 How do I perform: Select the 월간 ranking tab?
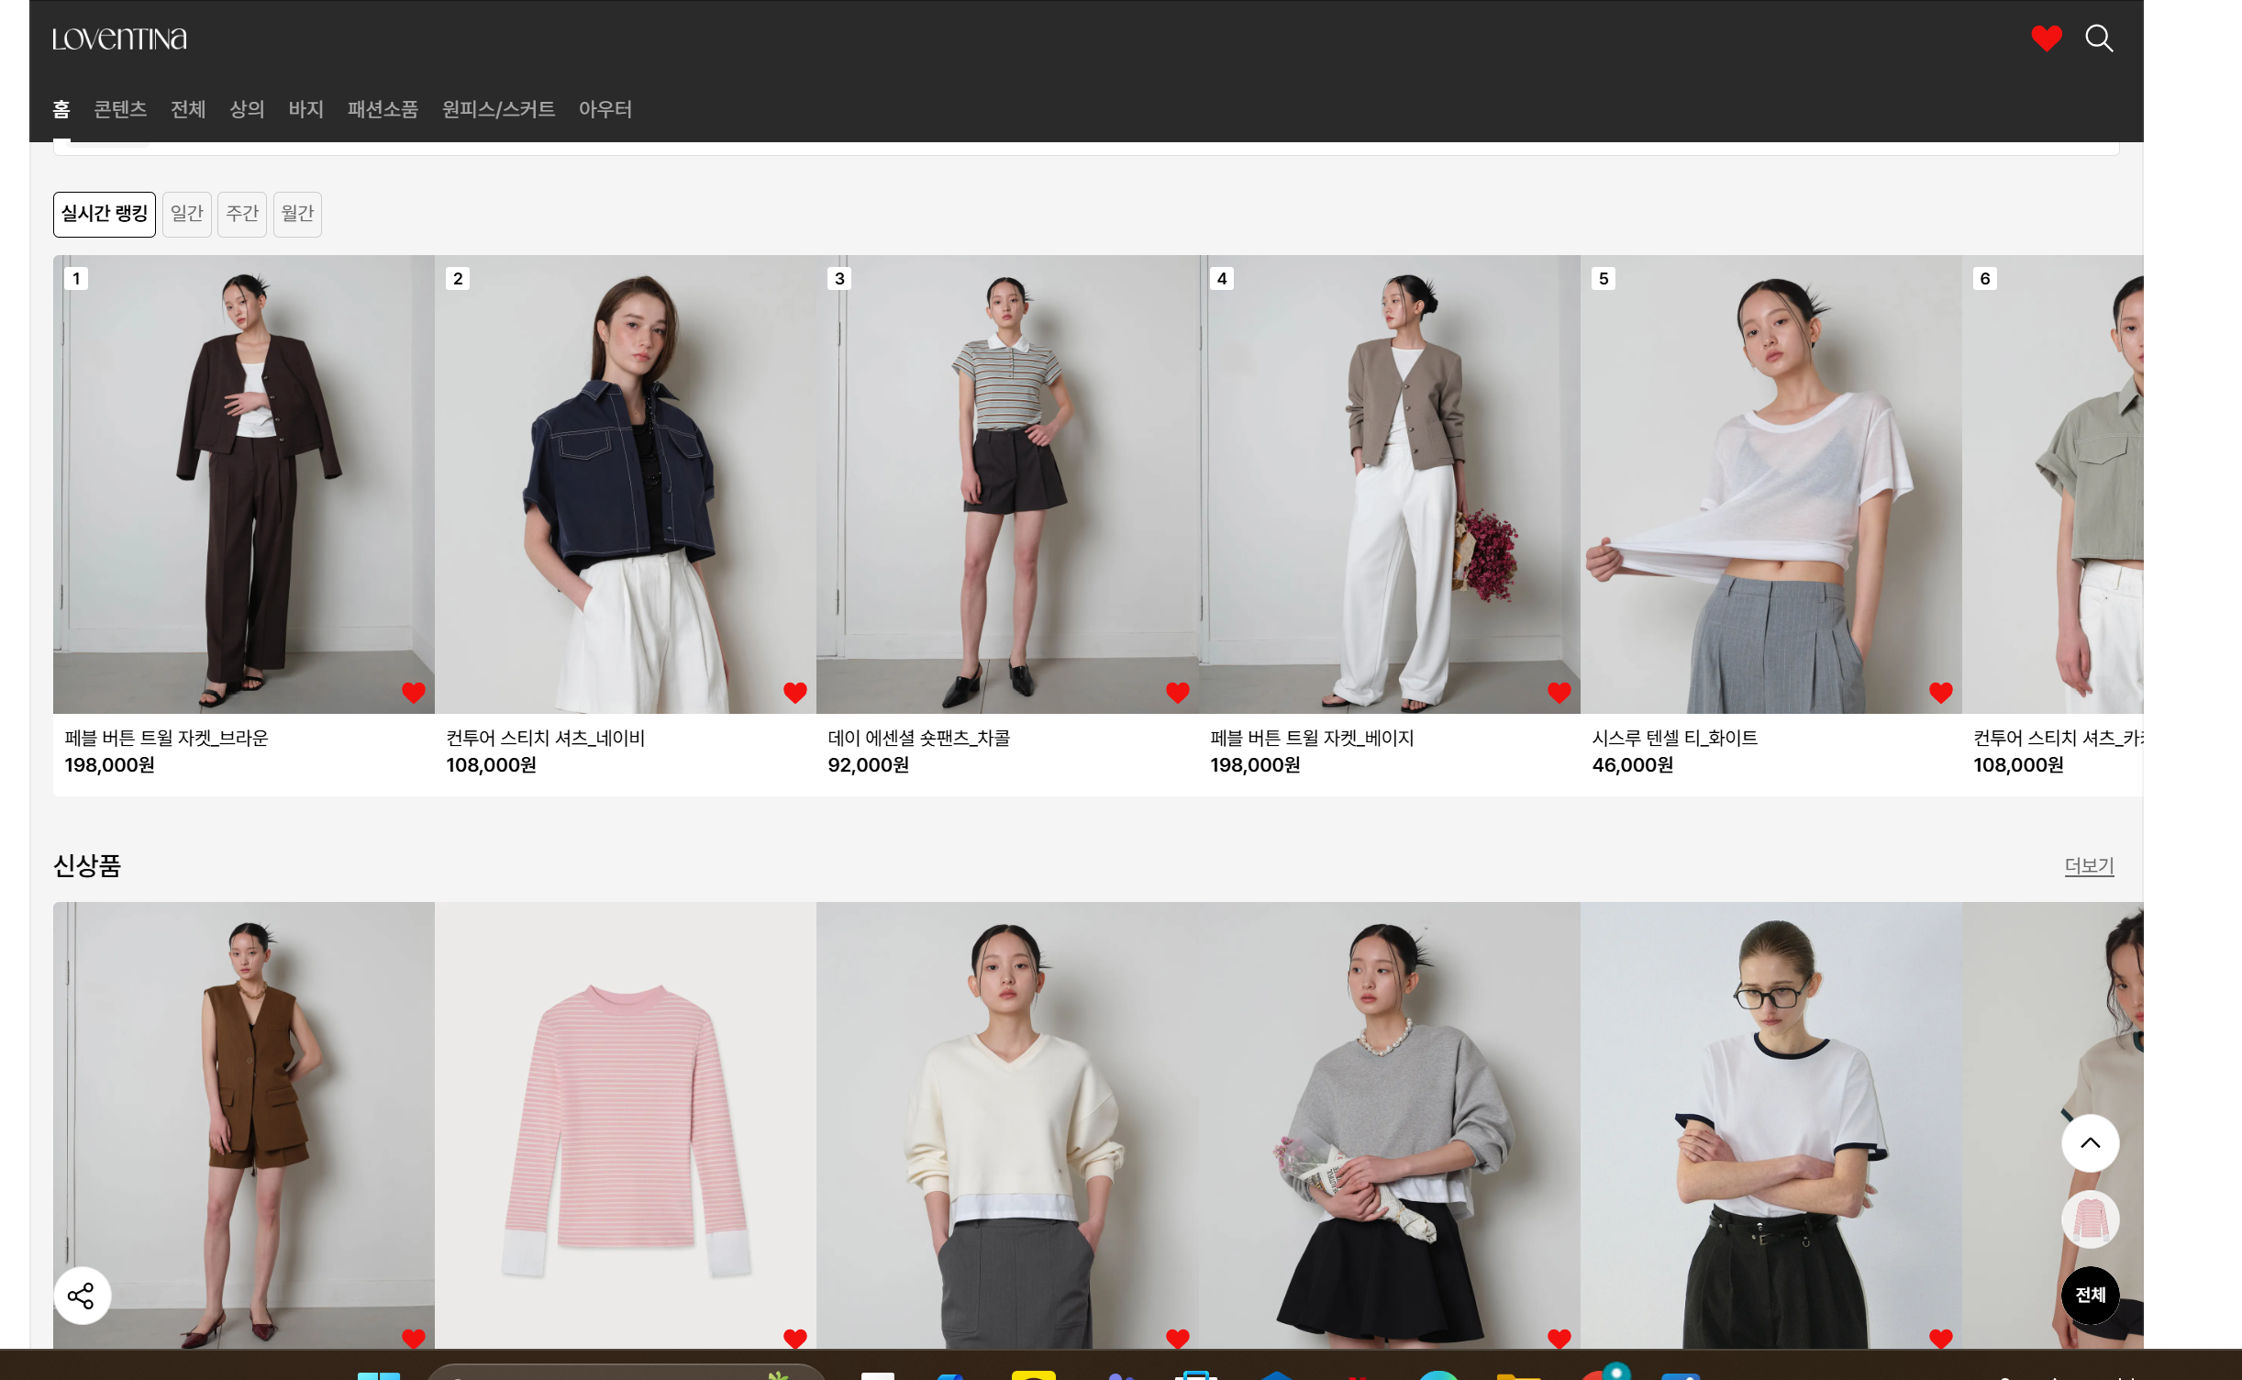click(297, 214)
